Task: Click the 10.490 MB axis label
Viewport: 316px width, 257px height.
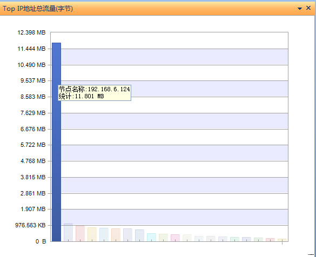Action: [31, 65]
